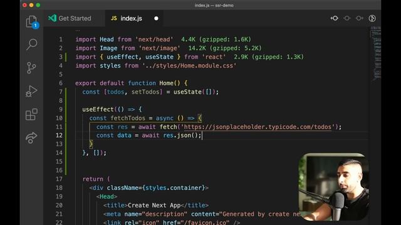Click the breadcrumb ellipsis above line 1
401x225 pixels.
[78, 31]
